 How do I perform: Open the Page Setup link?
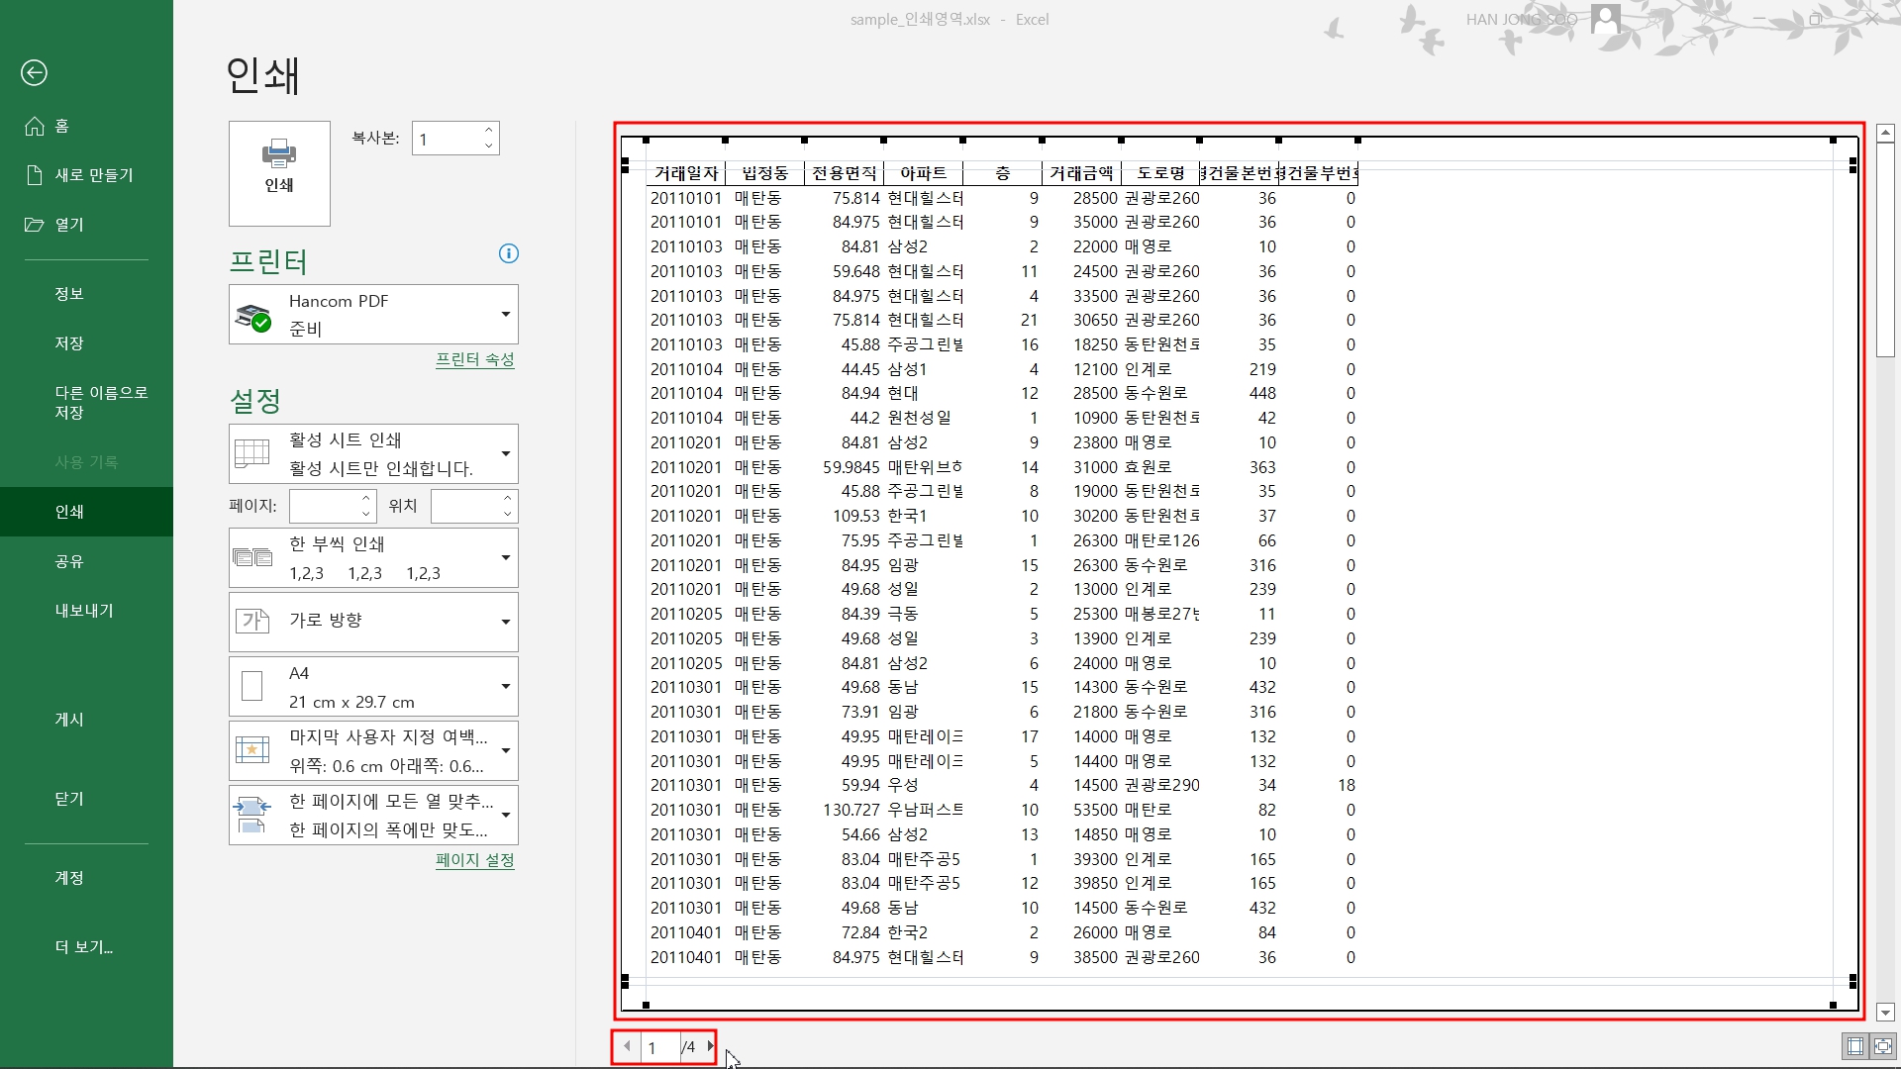pyautogui.click(x=474, y=860)
